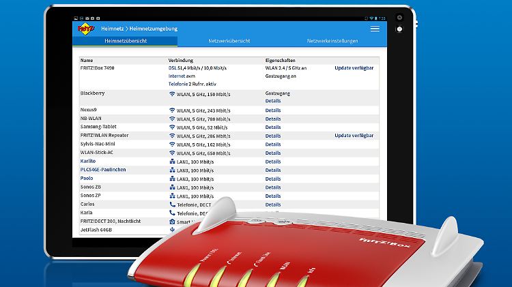Image resolution: width=512 pixels, height=287 pixels.
Task: Open Details for WLAN-Stick-AC
Action: tap(273, 153)
